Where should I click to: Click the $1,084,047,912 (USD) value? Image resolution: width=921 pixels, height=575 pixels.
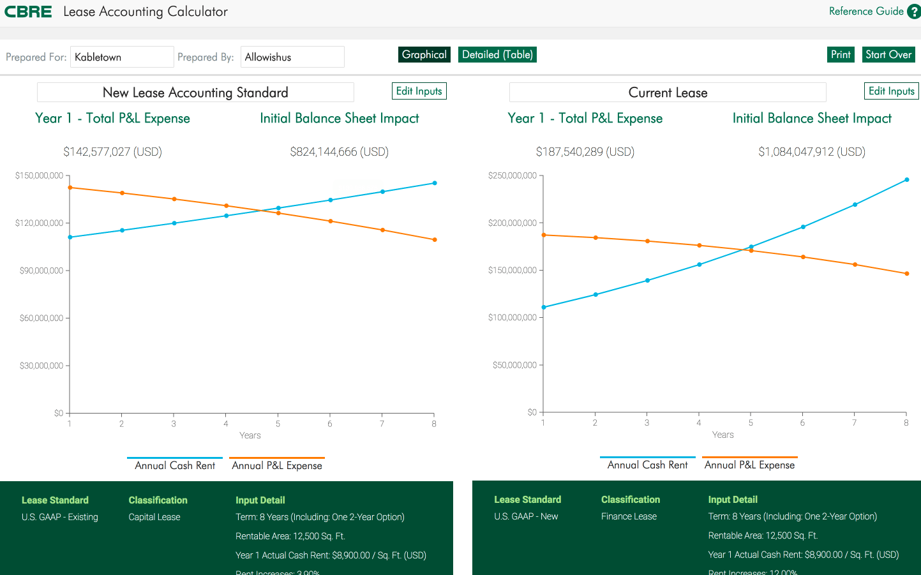tap(812, 152)
